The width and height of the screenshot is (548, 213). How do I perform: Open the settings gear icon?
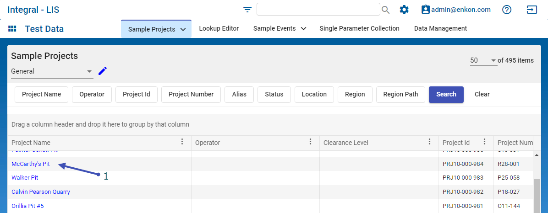pos(404,10)
